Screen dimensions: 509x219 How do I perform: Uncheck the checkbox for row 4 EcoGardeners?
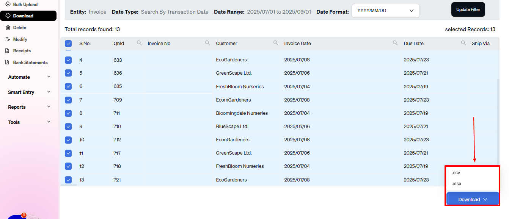pos(68,60)
